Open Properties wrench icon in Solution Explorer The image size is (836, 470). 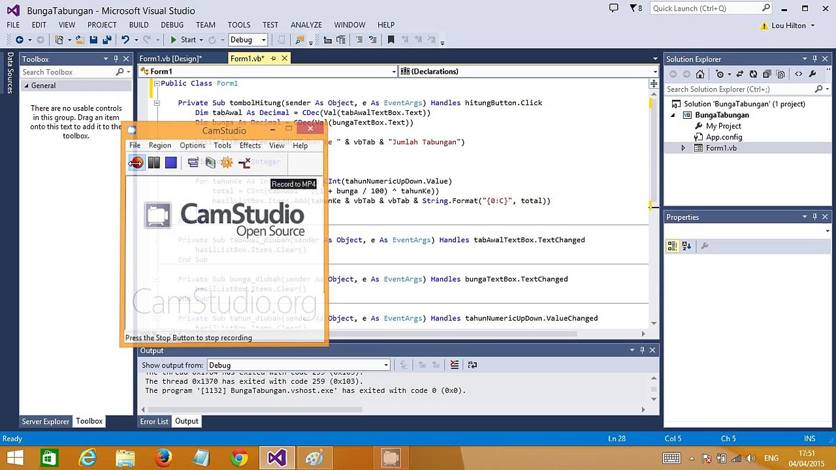(812, 74)
